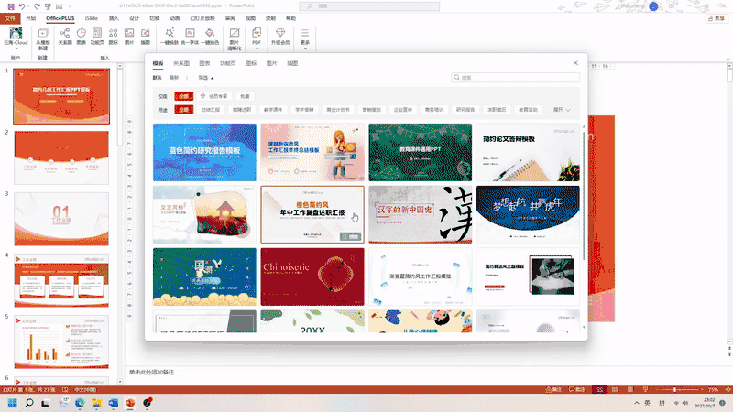Viewport: 733px width, 412px height.
Task: Open the PDF dropdown in the ribbon
Action: click(257, 38)
